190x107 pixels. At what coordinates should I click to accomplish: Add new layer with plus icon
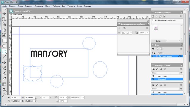pyautogui.click(x=153, y=49)
